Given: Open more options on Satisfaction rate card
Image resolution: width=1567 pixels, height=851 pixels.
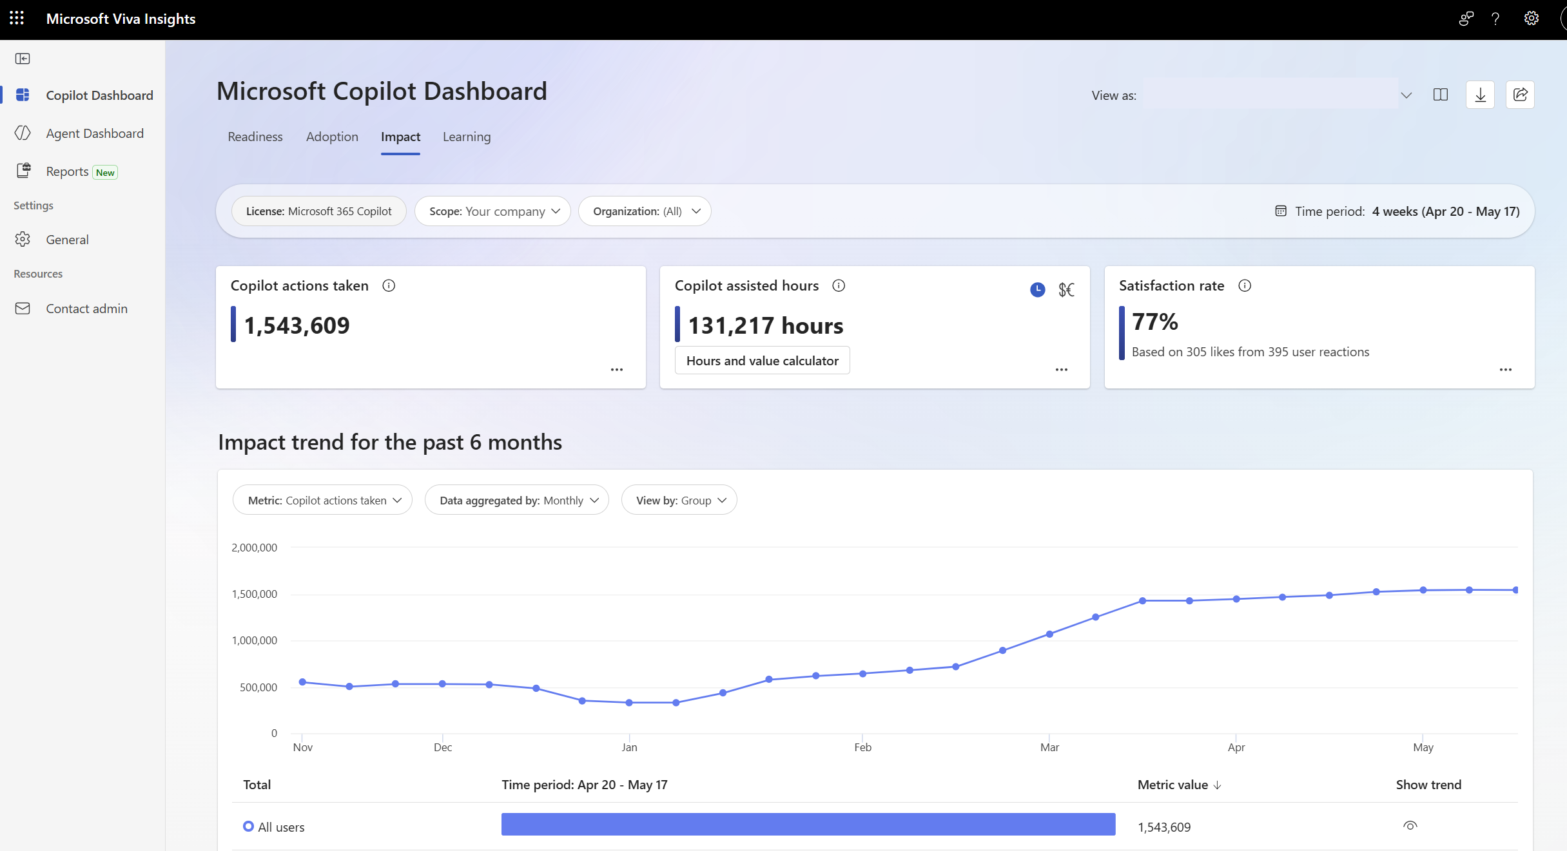Looking at the screenshot, I should (1506, 370).
